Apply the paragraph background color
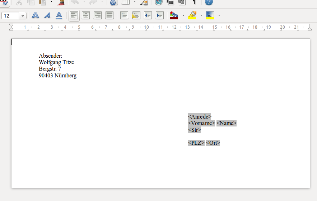The image size is (317, 201). [210, 15]
